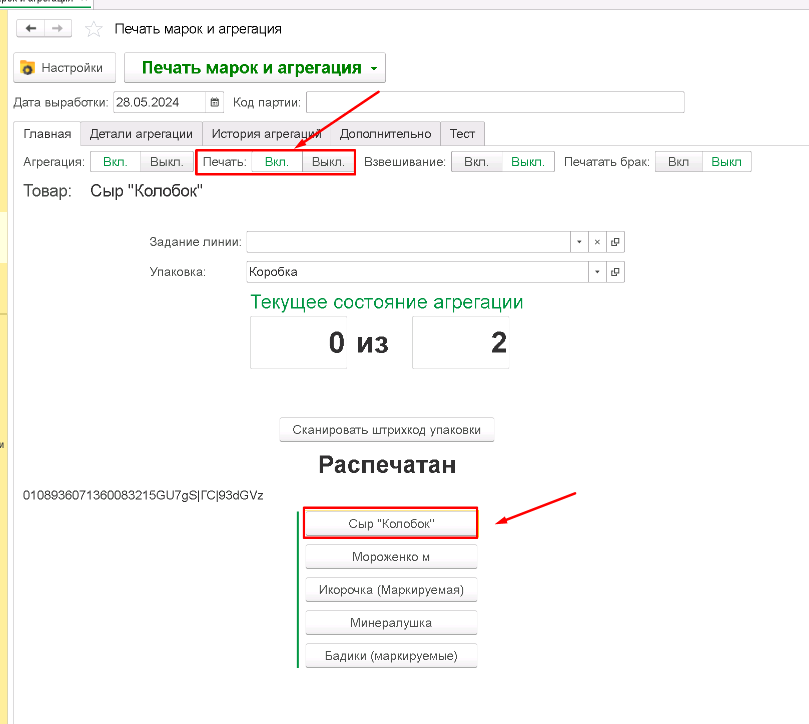Enable Взвешивание with Вкл.
This screenshot has height=724, width=809.
477,162
